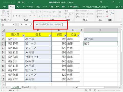
Task: Decrease font size with the small A icon
Action: (x=41, y=12)
